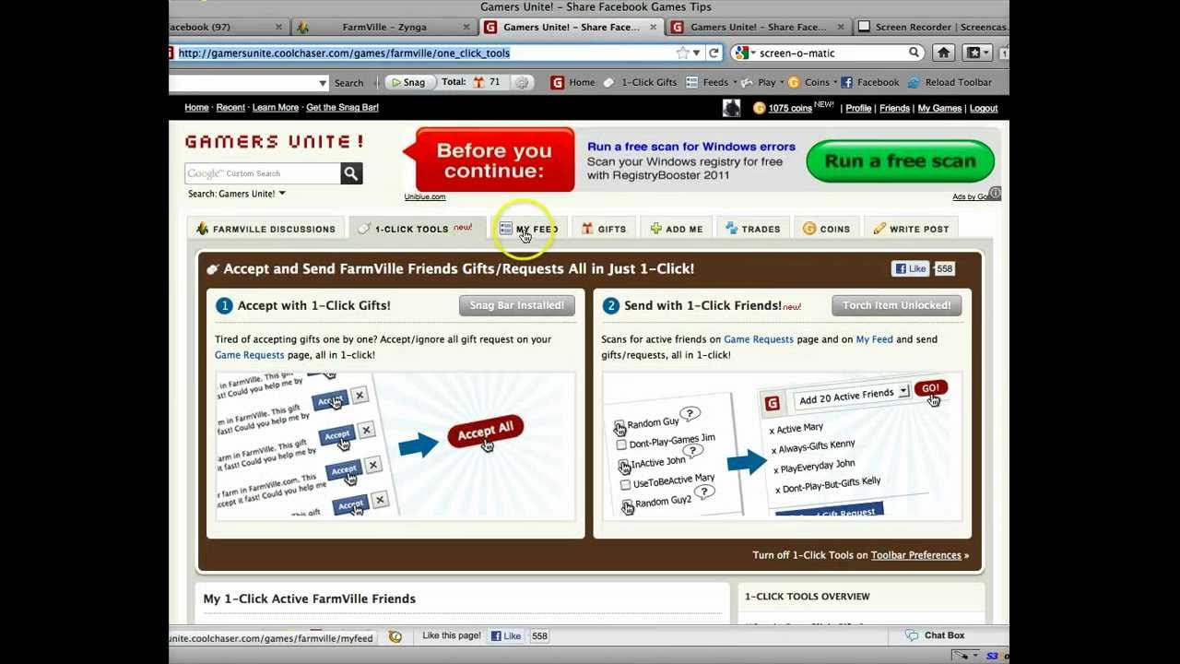Image resolution: width=1180 pixels, height=664 pixels.
Task: Open the Home link in black header
Action: pos(196,108)
